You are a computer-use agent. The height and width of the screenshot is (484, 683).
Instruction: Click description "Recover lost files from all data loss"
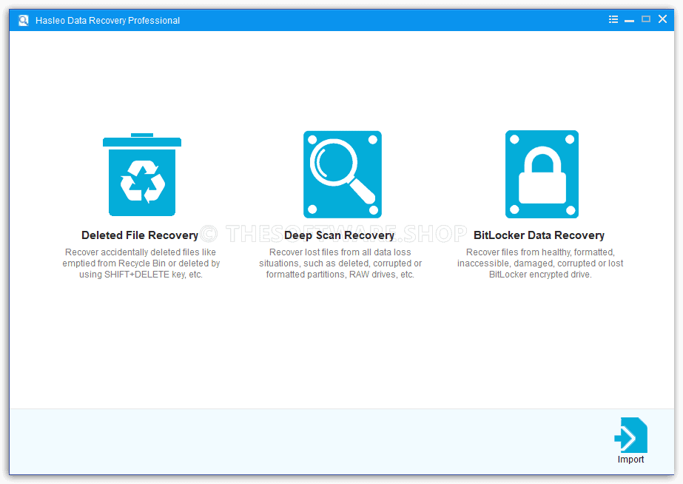[340, 252]
